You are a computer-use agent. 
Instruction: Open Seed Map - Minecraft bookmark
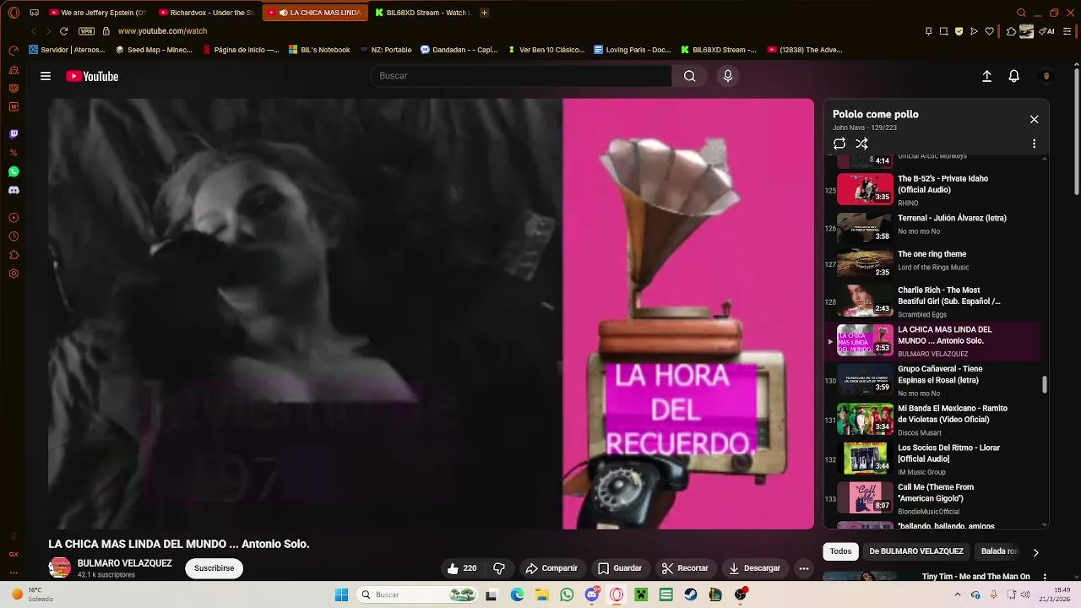[x=154, y=50]
